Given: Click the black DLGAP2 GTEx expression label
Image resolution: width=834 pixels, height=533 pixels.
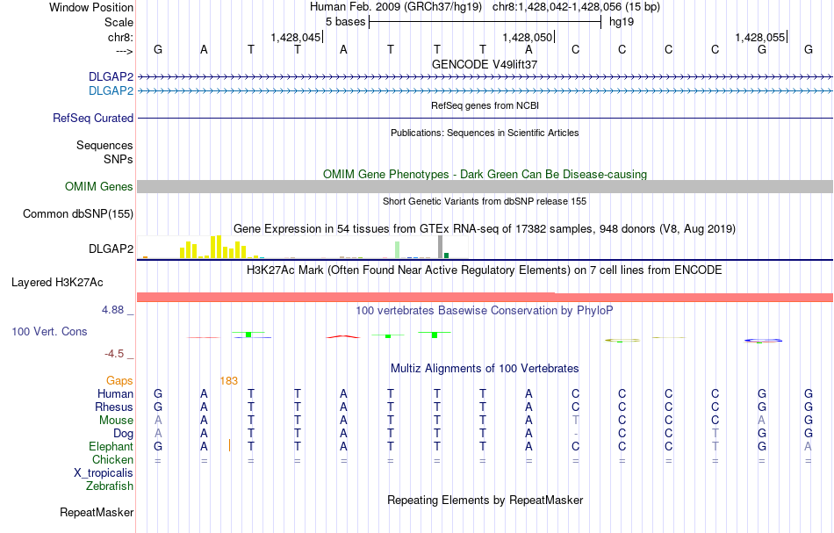Looking at the screenshot, I should 111,248.
